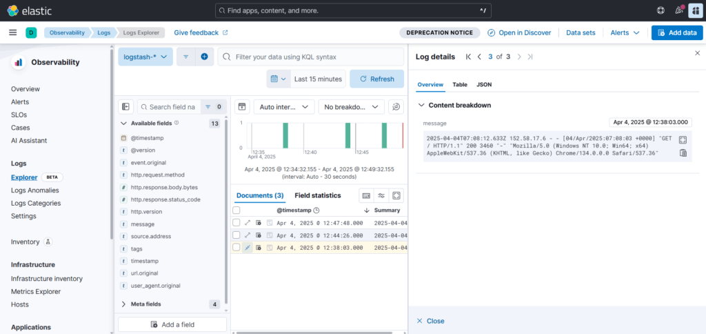The height and width of the screenshot is (334, 706).
Task: Open the Auto interval dropdown
Action: 283,107
